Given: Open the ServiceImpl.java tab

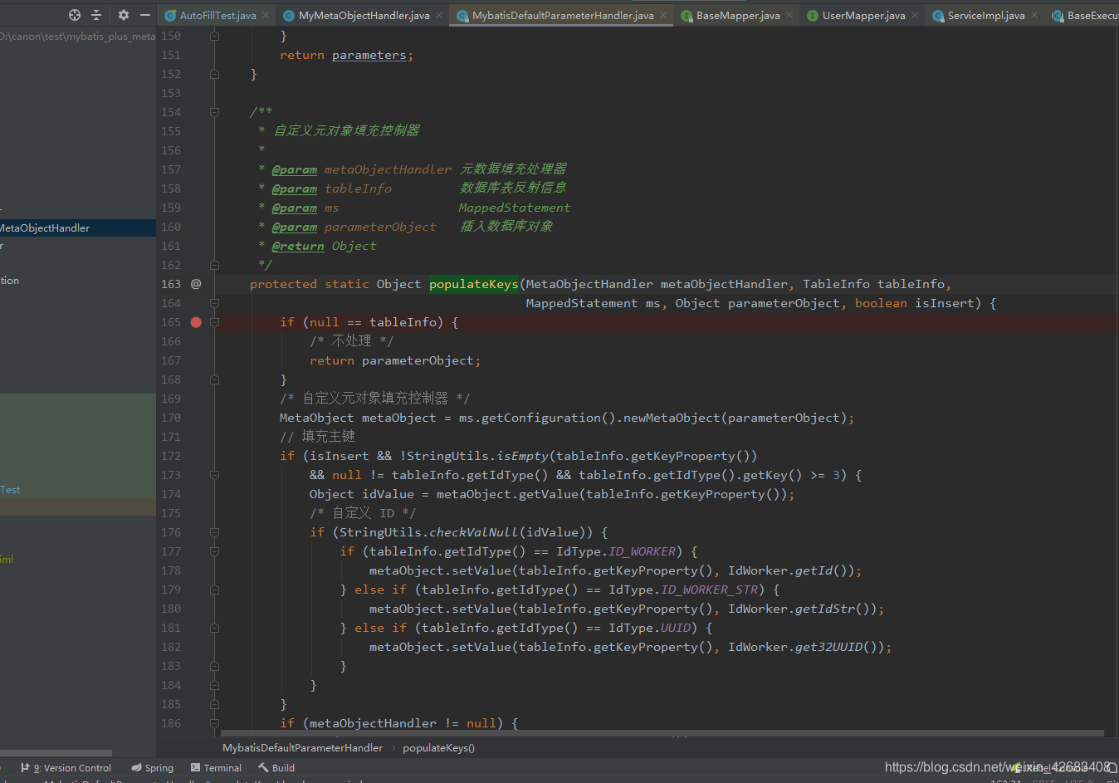Looking at the screenshot, I should click(985, 15).
